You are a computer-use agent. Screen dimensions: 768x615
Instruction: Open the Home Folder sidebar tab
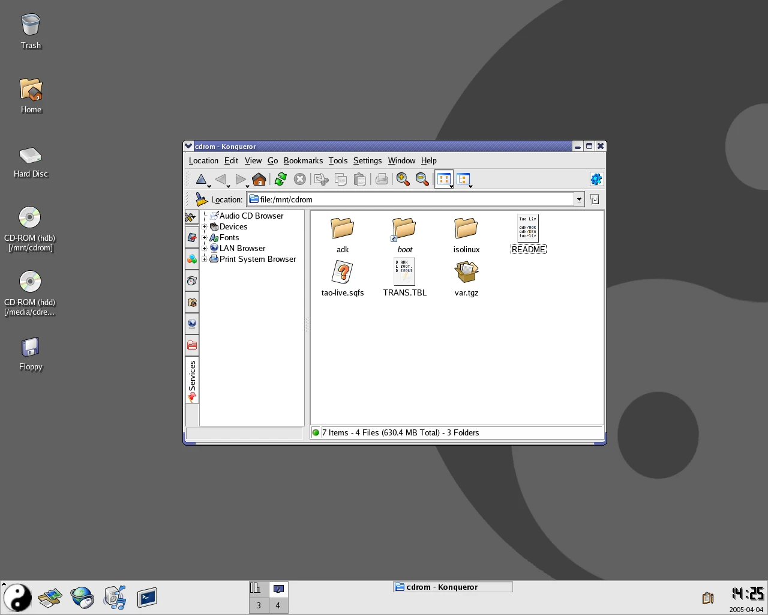coord(191,303)
